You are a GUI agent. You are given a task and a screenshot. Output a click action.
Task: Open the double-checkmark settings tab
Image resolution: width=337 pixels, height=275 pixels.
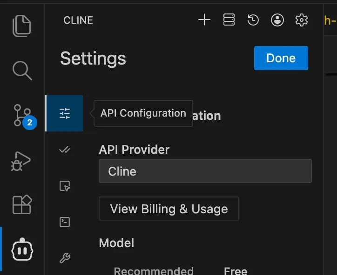tap(65, 150)
